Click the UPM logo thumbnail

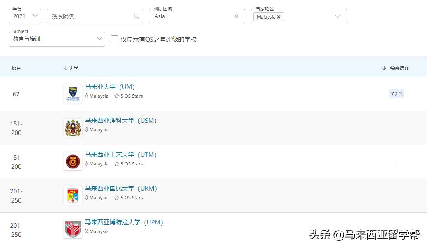pyautogui.click(x=72, y=228)
